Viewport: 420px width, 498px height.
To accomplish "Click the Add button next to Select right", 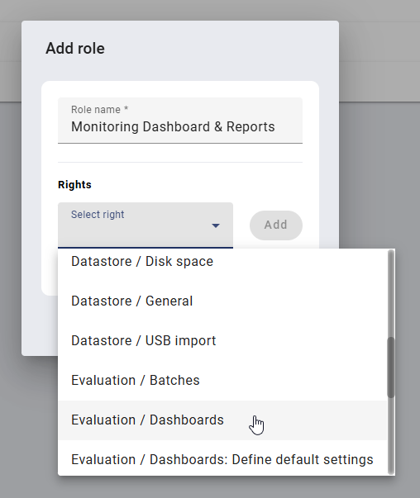I will (276, 225).
